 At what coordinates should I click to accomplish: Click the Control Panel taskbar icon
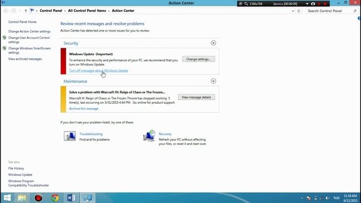[x=87, y=198]
